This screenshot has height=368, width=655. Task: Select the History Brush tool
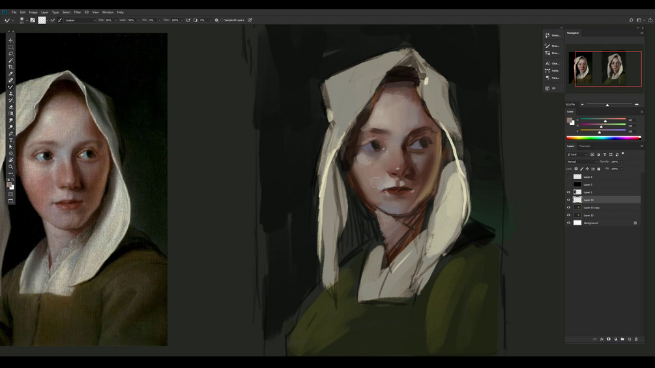pyautogui.click(x=11, y=100)
